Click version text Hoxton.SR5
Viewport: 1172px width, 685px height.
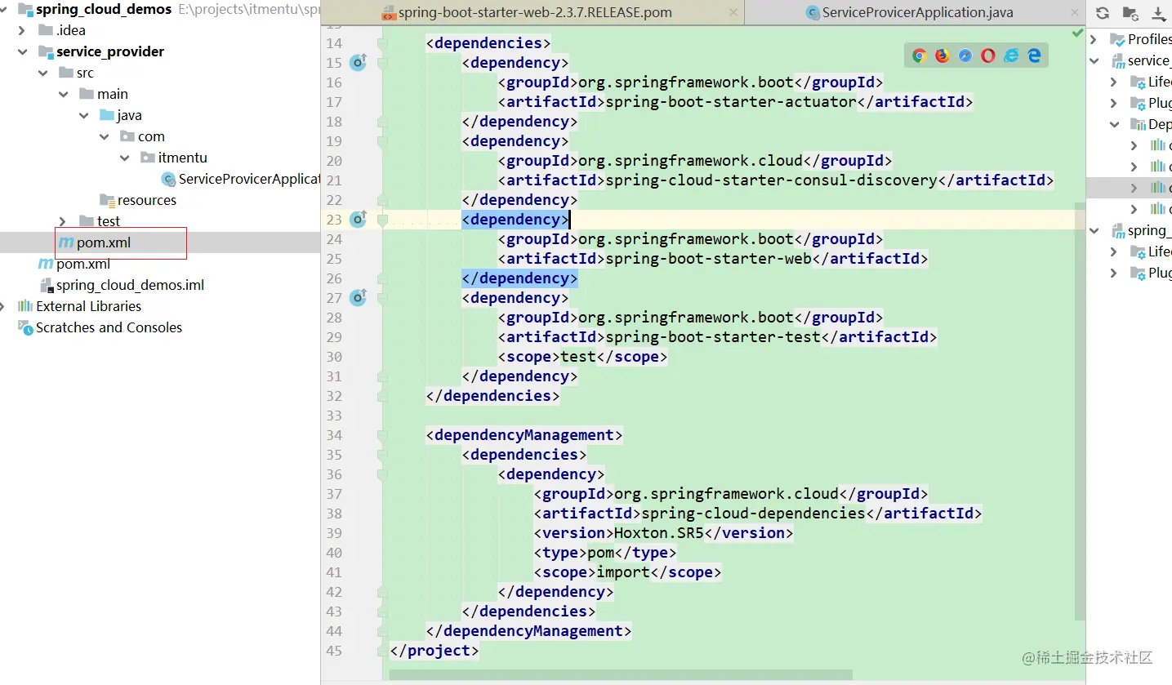(658, 533)
